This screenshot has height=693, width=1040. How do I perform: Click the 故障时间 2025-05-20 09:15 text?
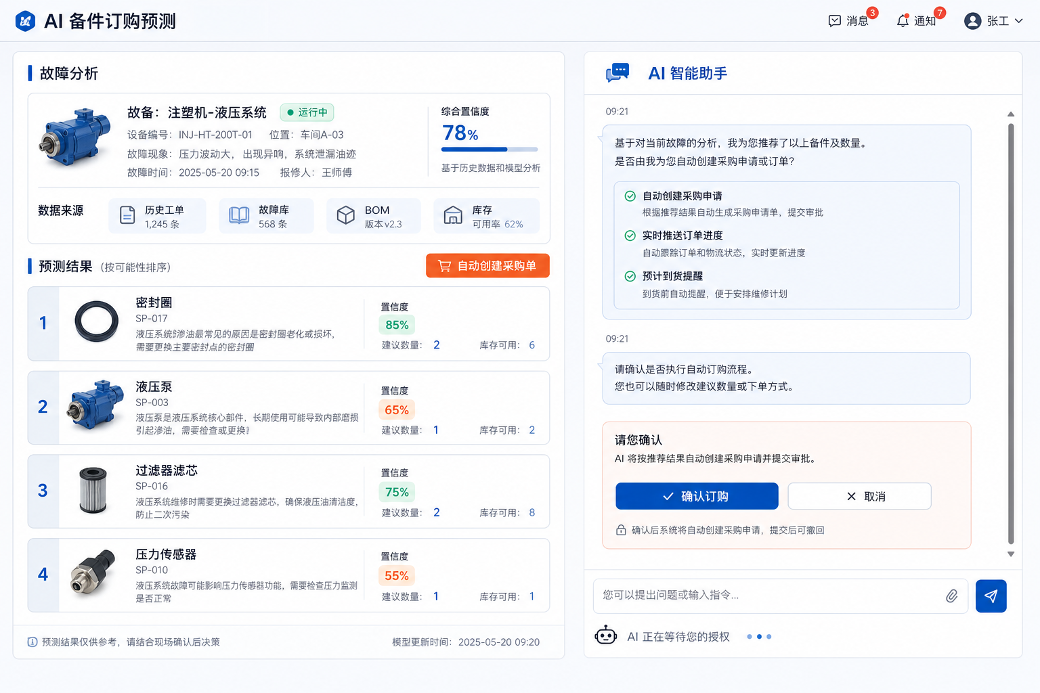click(193, 173)
